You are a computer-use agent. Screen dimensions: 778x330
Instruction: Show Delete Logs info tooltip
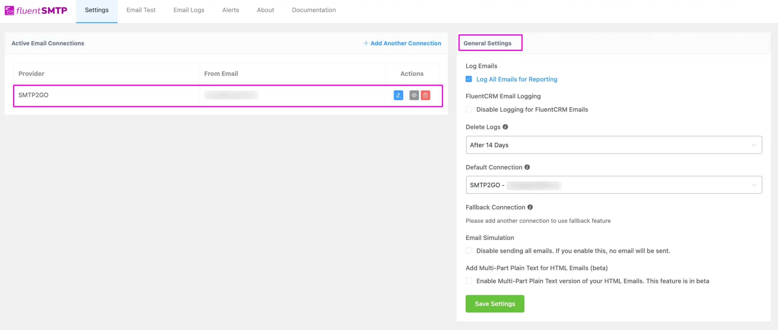coord(505,127)
